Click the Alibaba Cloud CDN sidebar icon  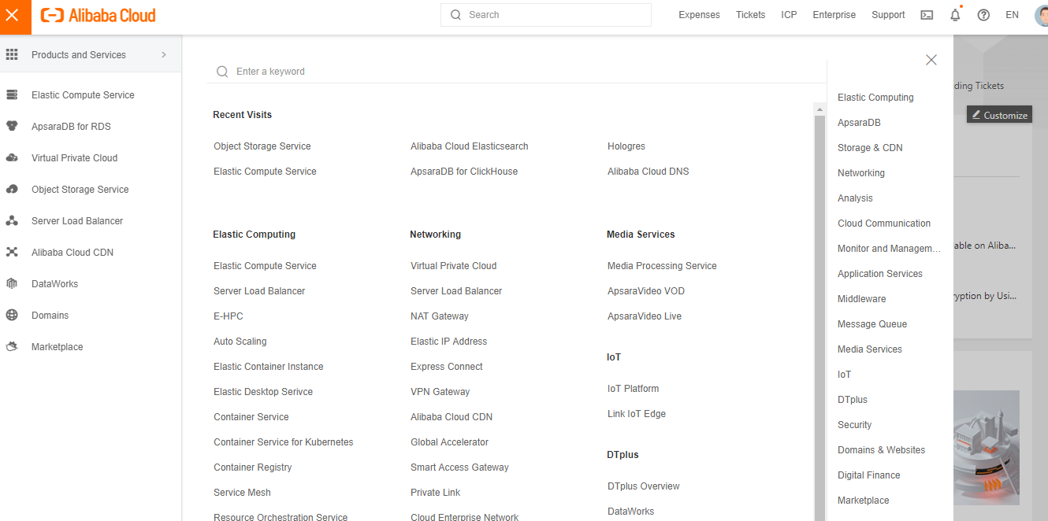[12, 252]
